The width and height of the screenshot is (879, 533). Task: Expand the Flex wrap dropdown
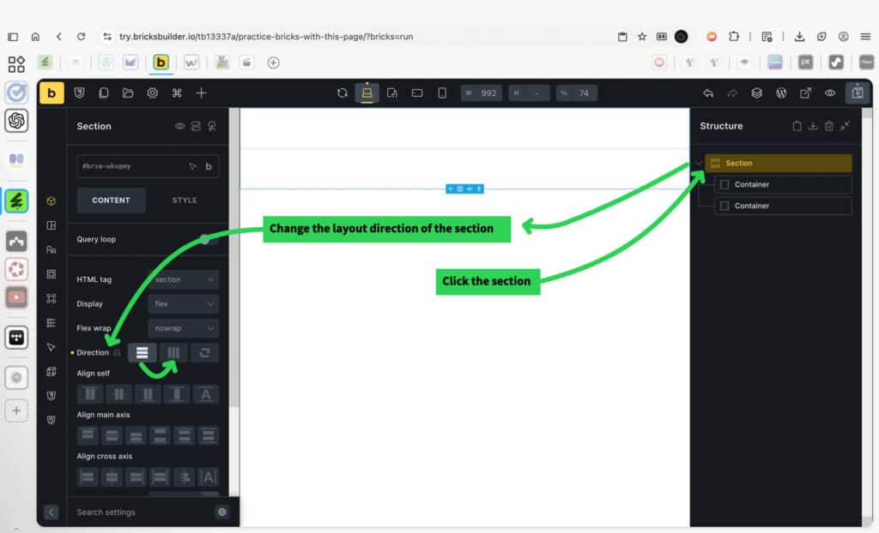click(183, 328)
